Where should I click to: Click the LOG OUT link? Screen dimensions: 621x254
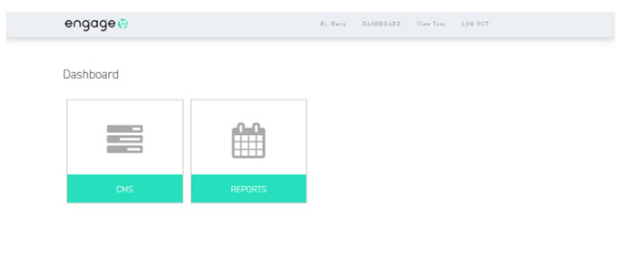[475, 24]
